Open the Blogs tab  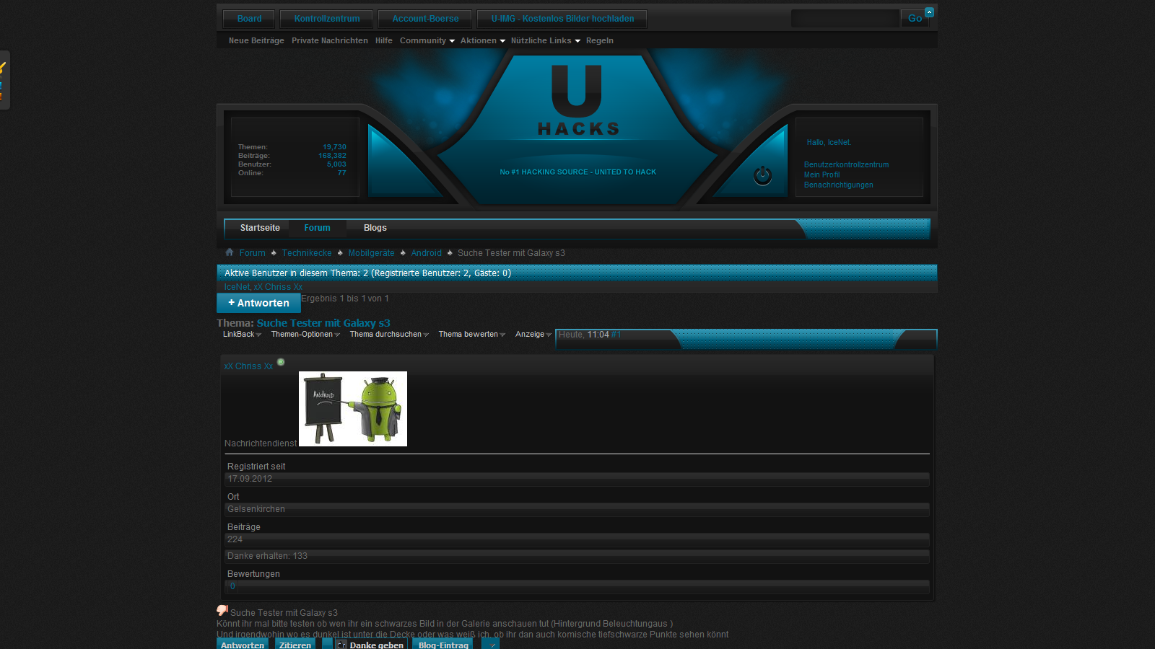click(375, 228)
